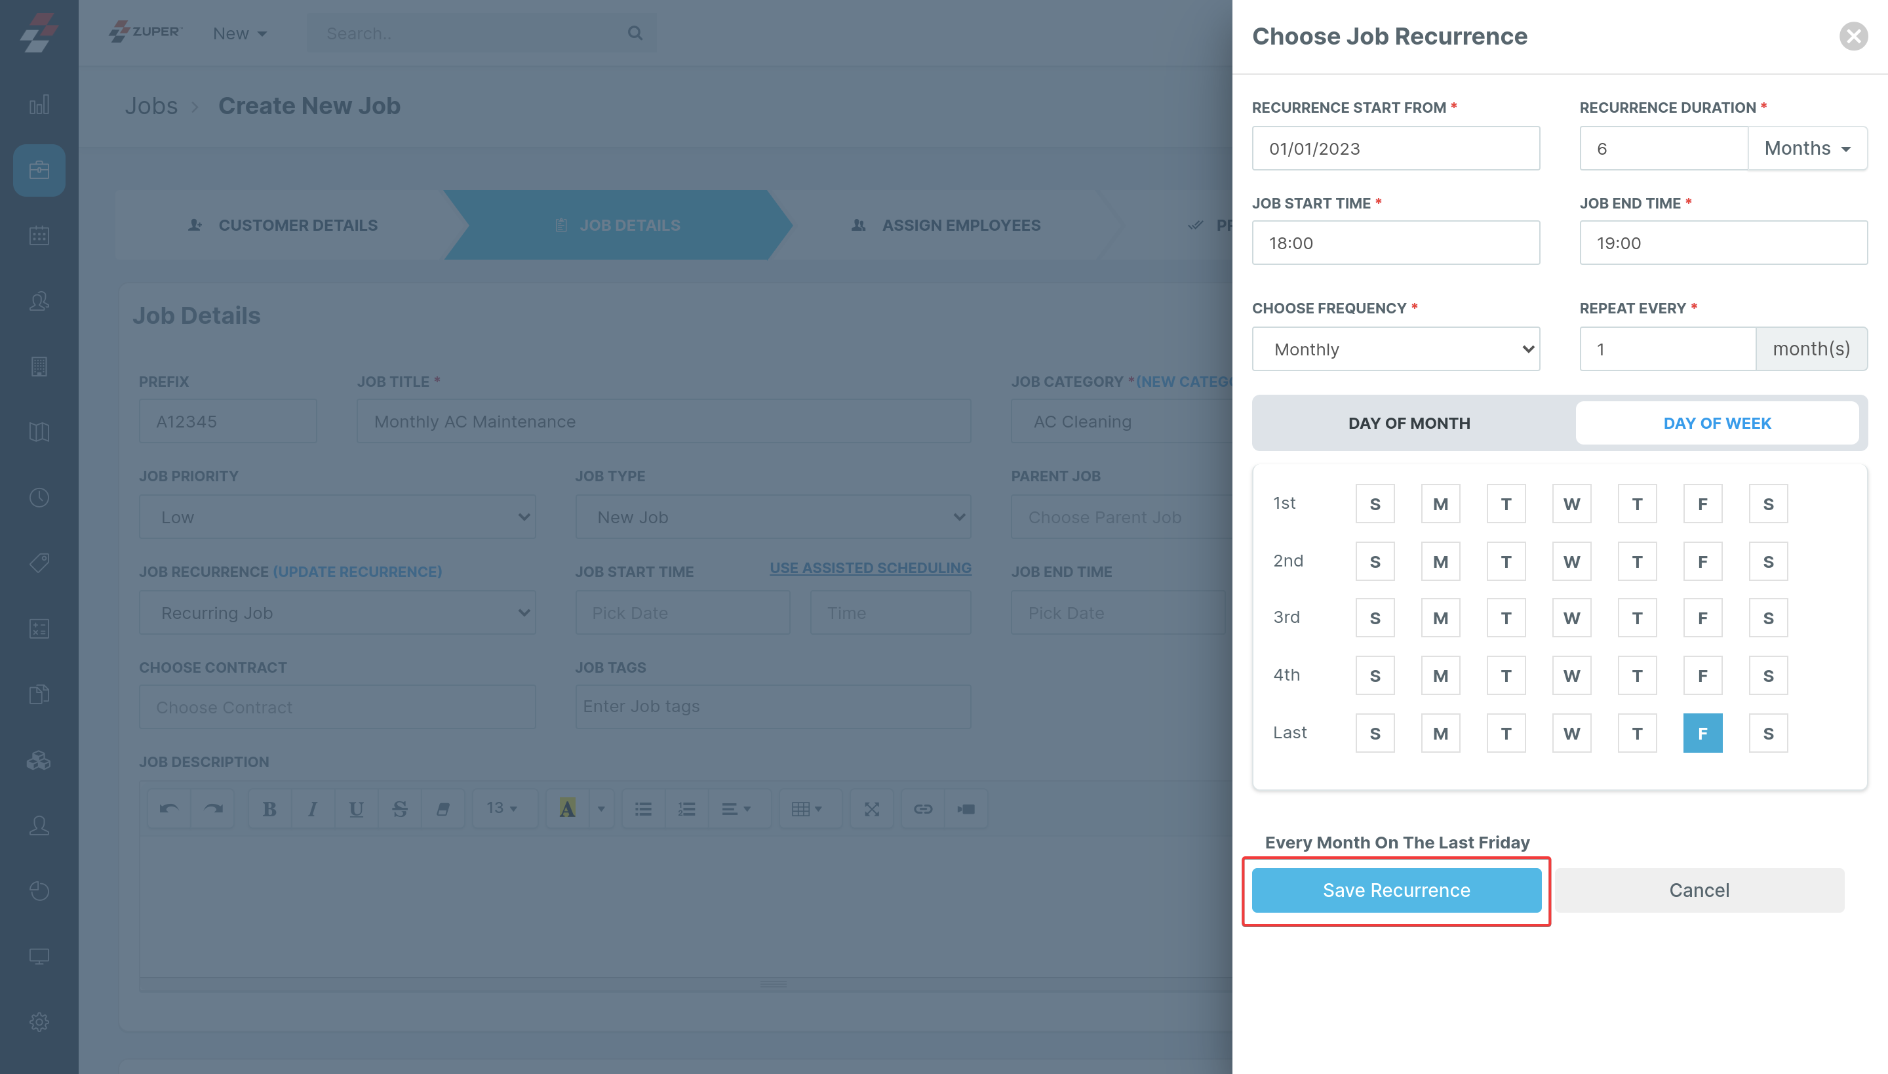Open the calendar icon in sidebar
This screenshot has width=1888, height=1074.
(39, 236)
